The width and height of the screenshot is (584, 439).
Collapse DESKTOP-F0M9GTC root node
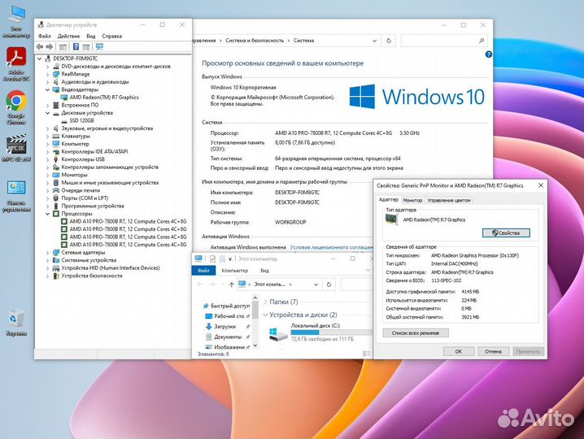coord(40,59)
